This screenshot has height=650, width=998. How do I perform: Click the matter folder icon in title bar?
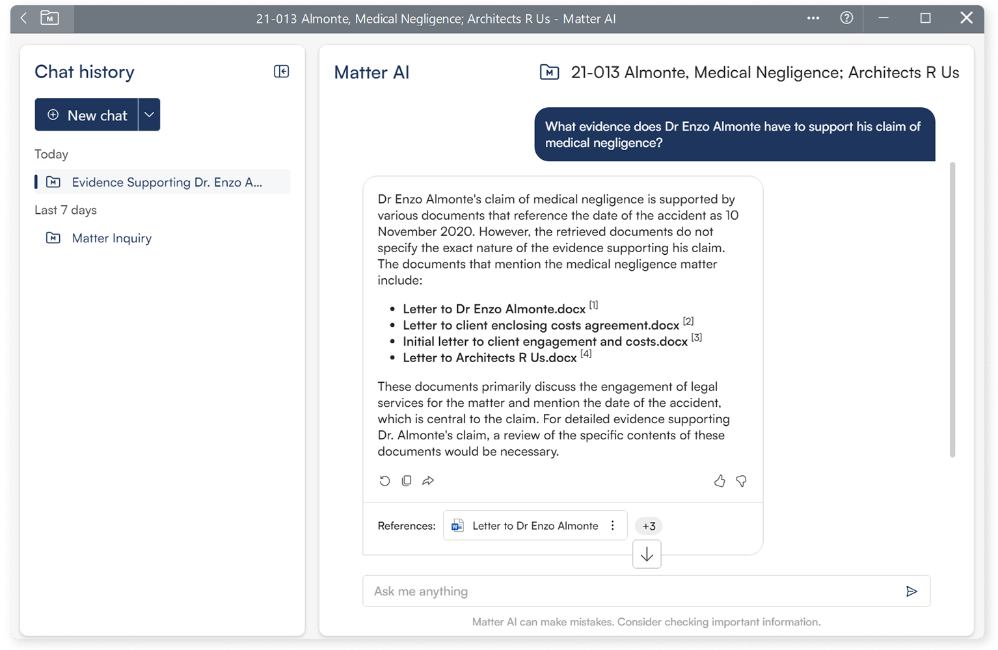(49, 18)
